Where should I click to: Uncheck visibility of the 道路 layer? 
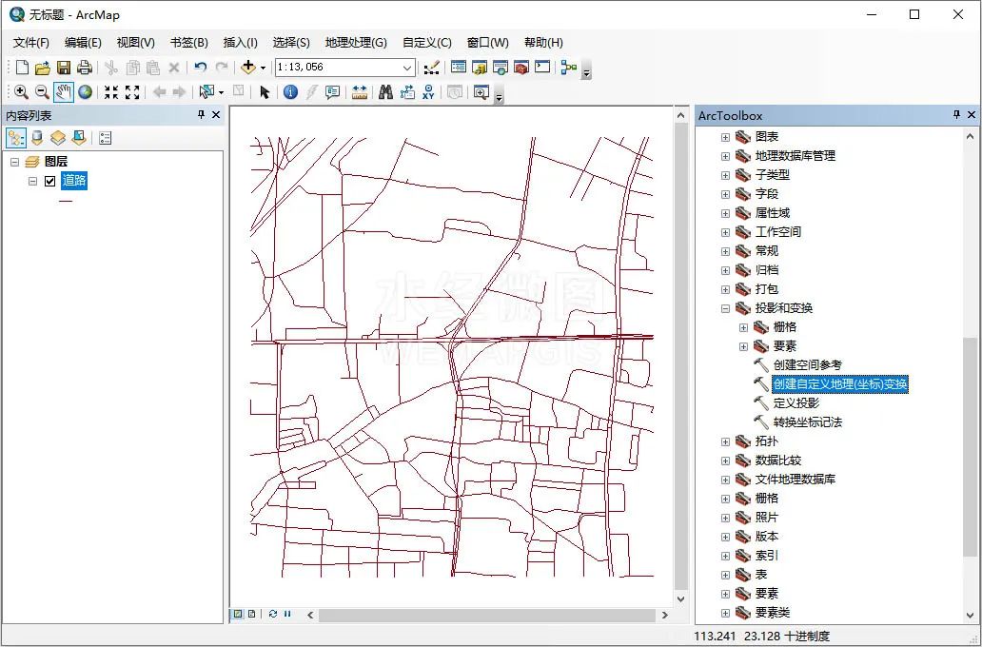[x=49, y=181]
